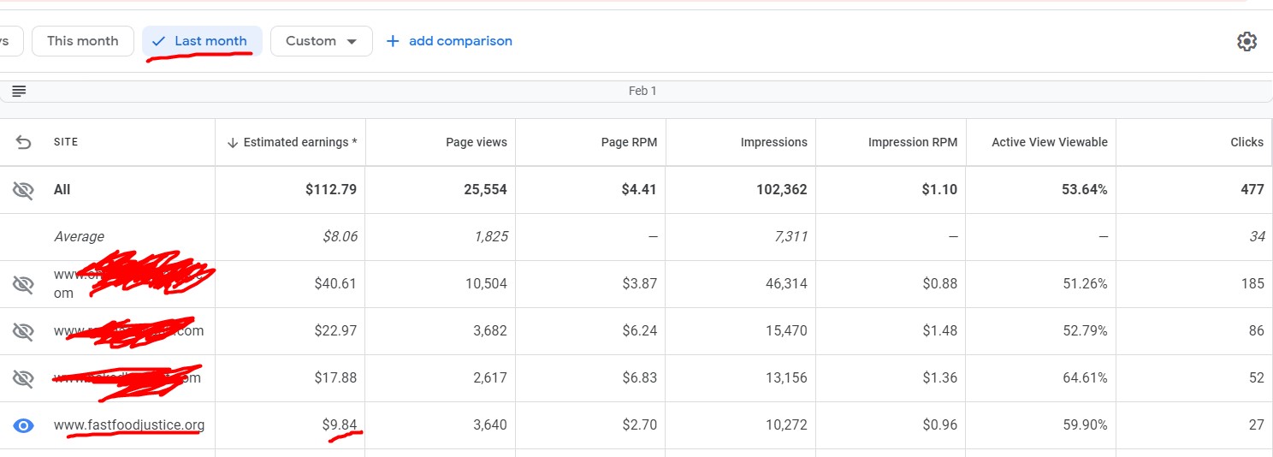Show the site earning $17.88
Screen dimensions: 1273x457
point(23,378)
